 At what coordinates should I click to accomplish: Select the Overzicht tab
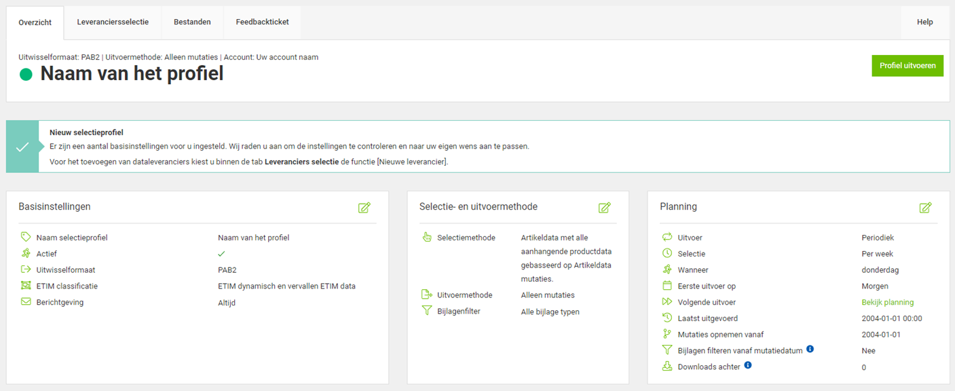35,22
